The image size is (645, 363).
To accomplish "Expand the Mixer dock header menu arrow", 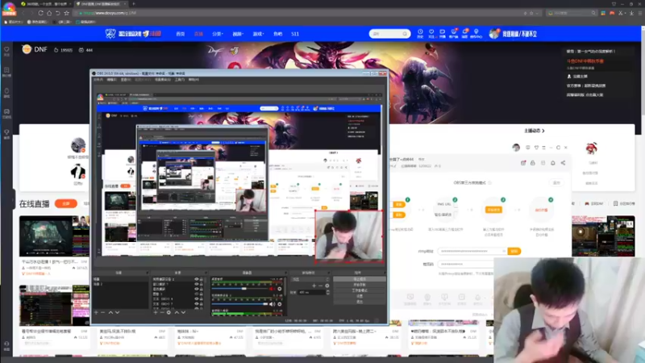I will coord(285,273).
